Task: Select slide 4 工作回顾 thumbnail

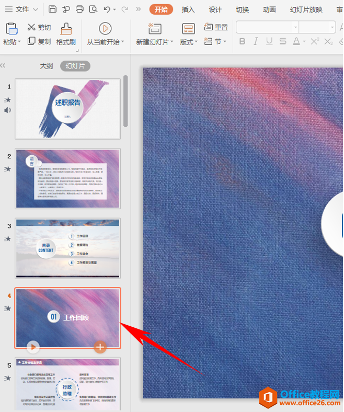Action: coord(68,318)
